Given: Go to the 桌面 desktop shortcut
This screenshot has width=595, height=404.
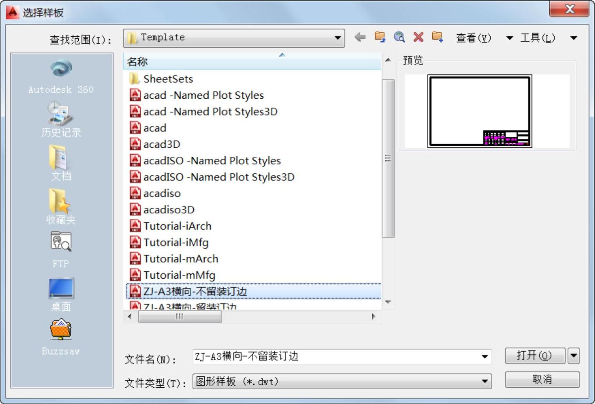Looking at the screenshot, I should [61, 295].
